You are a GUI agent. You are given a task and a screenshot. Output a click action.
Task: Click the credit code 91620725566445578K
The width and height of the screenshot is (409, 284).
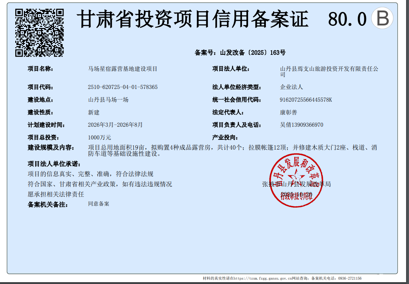pyautogui.click(x=306, y=100)
